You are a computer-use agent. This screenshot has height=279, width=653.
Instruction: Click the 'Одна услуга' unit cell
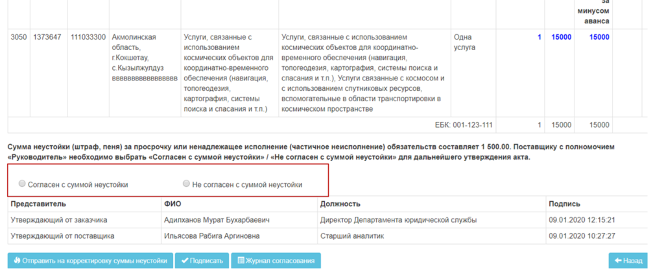coord(464,42)
